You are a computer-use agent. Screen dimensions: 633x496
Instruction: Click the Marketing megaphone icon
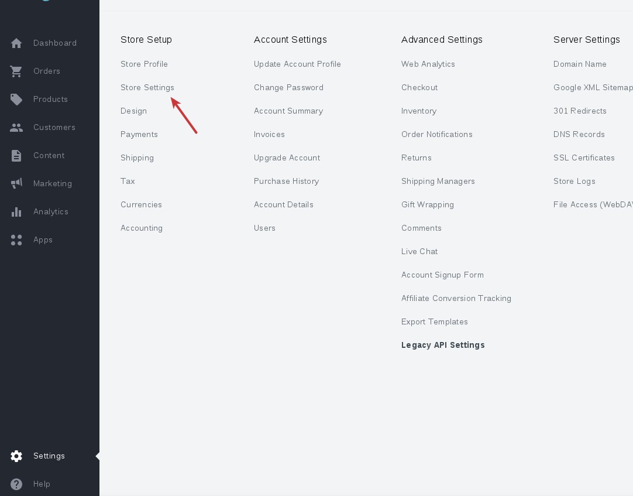point(16,184)
